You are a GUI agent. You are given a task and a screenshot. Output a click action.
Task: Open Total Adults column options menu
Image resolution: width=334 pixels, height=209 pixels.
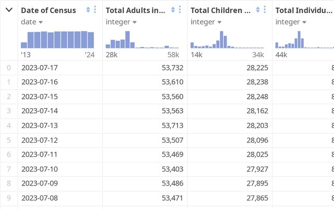pyautogui.click(x=180, y=10)
